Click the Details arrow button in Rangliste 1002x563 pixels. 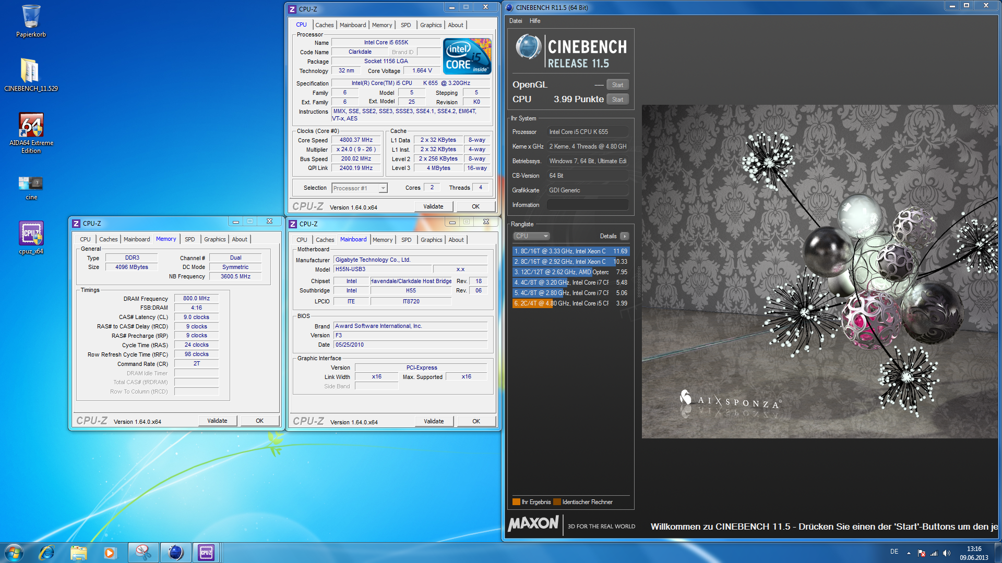point(624,236)
